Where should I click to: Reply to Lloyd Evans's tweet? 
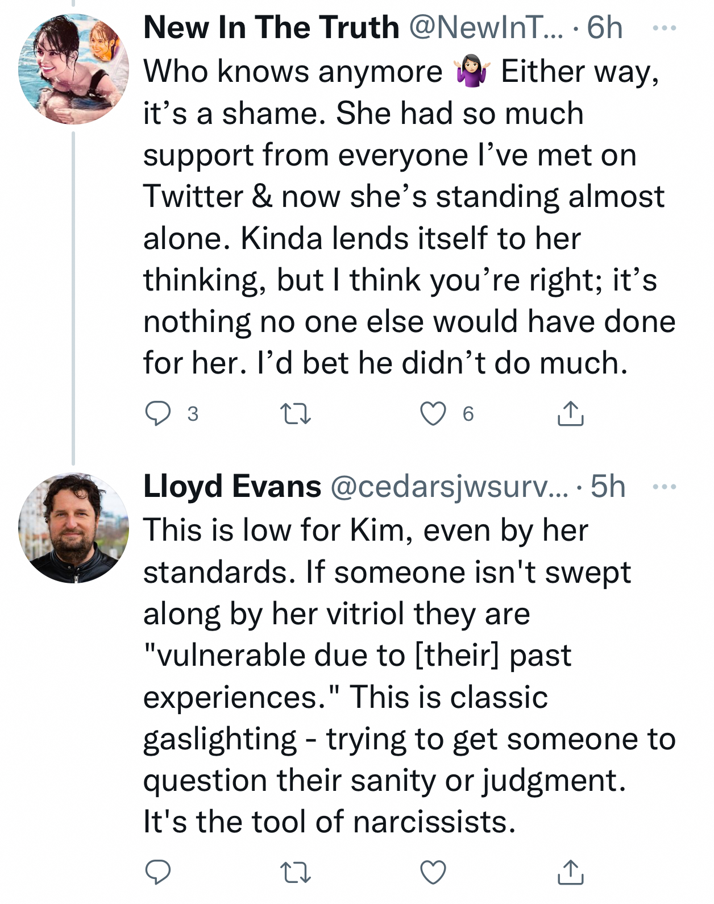pyautogui.click(x=158, y=872)
